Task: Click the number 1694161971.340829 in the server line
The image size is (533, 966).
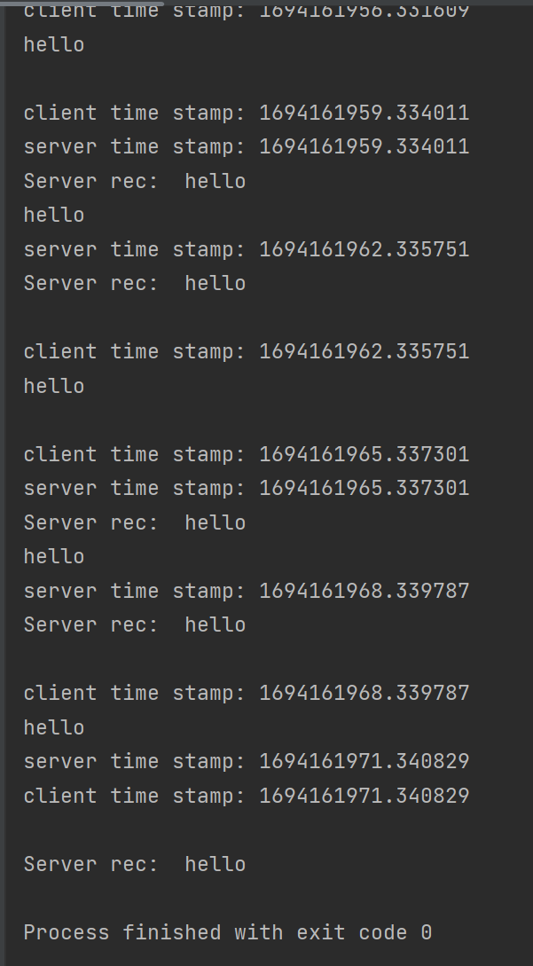Action: (364, 761)
